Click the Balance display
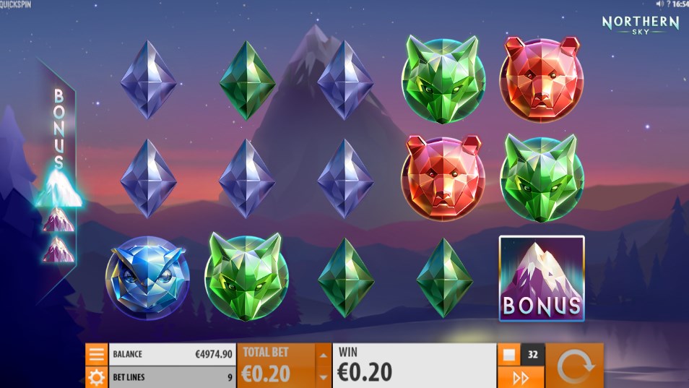The height and width of the screenshot is (388, 689). [x=172, y=354]
